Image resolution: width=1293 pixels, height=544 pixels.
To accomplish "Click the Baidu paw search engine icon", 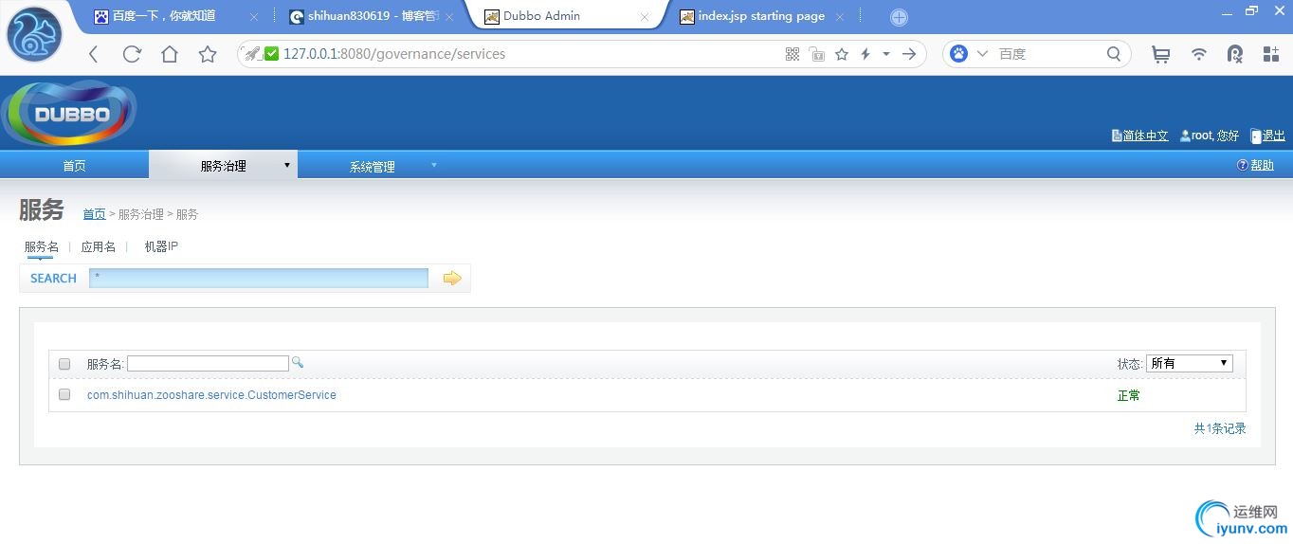I will coord(958,54).
